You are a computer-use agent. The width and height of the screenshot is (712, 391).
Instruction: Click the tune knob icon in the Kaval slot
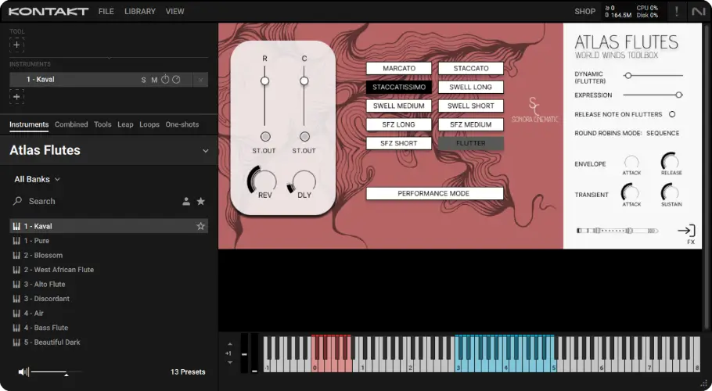click(165, 80)
